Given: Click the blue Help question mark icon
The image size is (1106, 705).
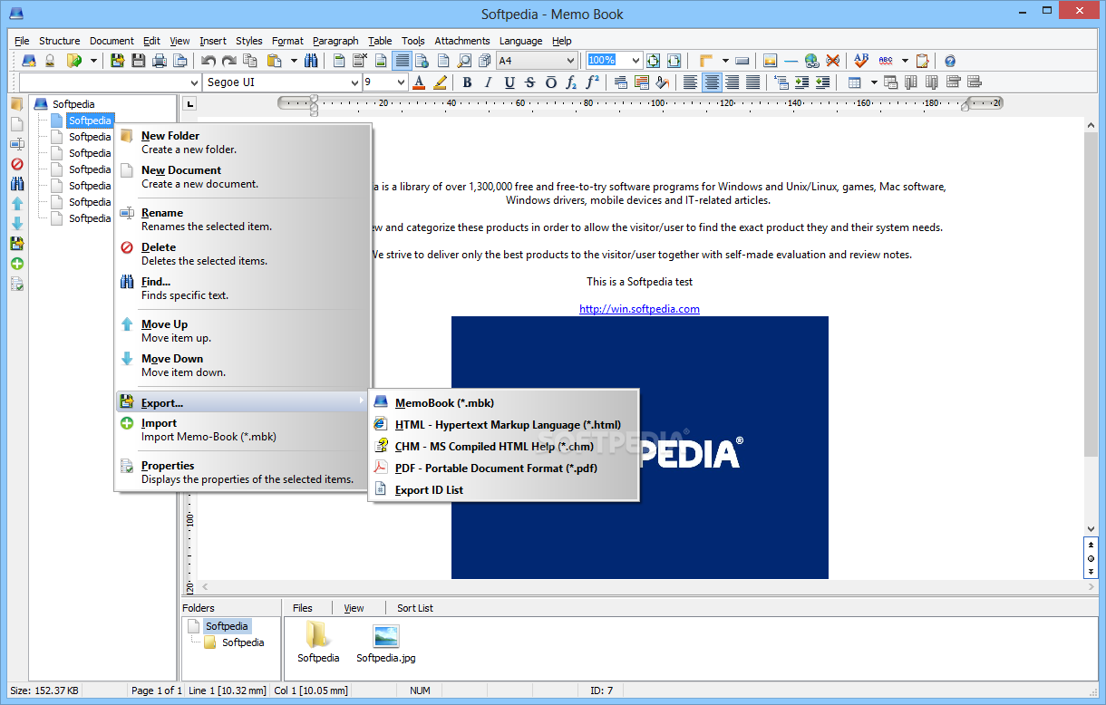Looking at the screenshot, I should [x=950, y=61].
